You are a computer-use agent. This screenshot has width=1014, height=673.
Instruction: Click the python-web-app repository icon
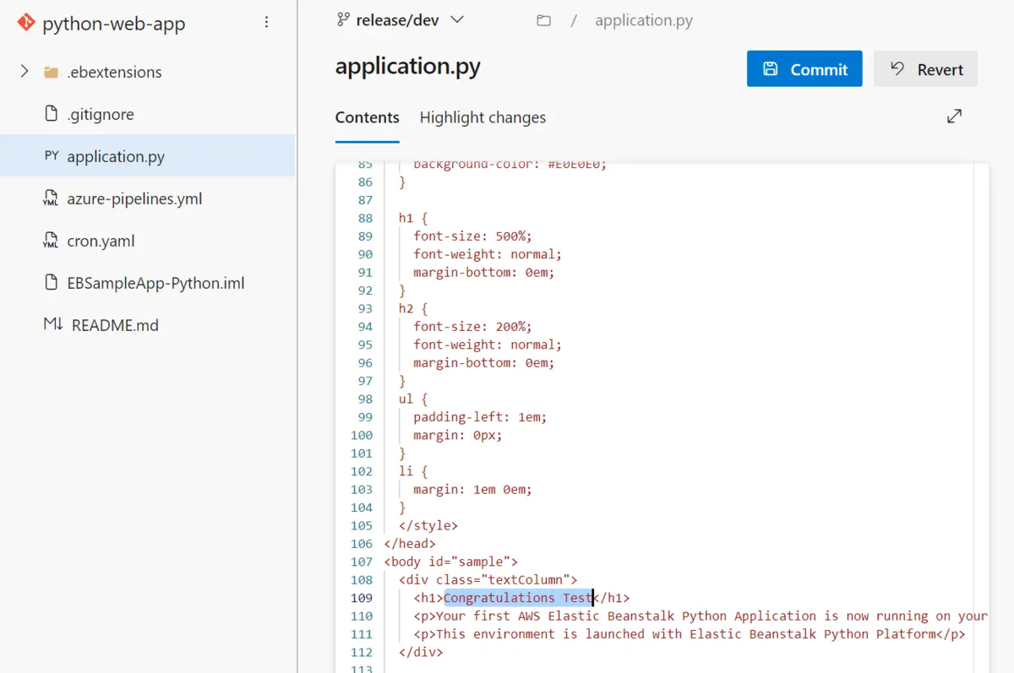point(26,23)
